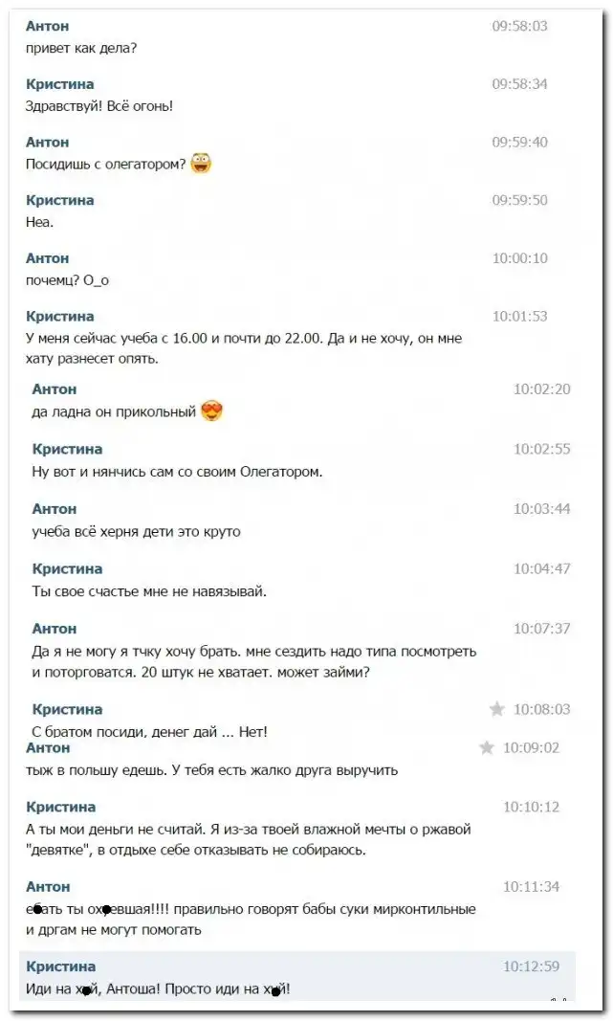
Task: Click Антон name above 'учеба всё херня'
Action: point(54,509)
